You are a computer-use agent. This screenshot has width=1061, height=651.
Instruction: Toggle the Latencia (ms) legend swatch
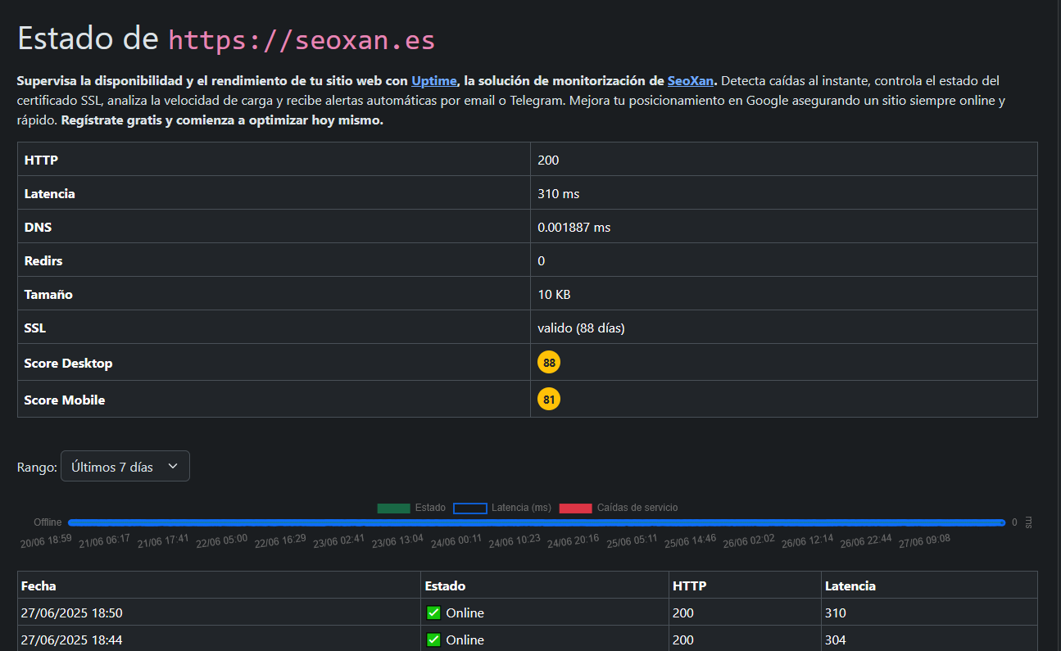(470, 508)
